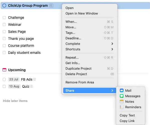Click Hide later items link
This screenshot has height=125, width=150.
pos(15,101)
